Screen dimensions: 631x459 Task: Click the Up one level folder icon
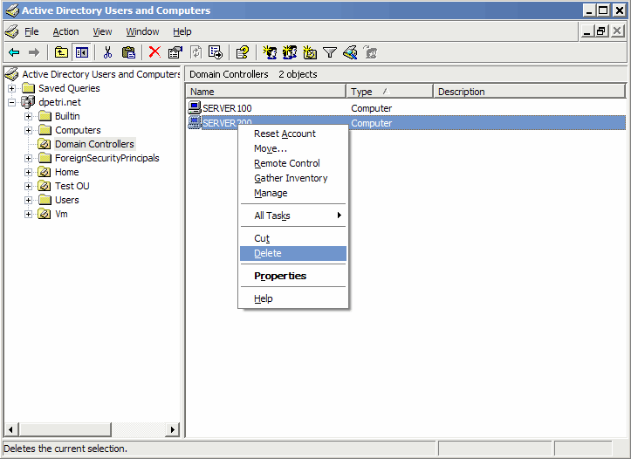61,52
